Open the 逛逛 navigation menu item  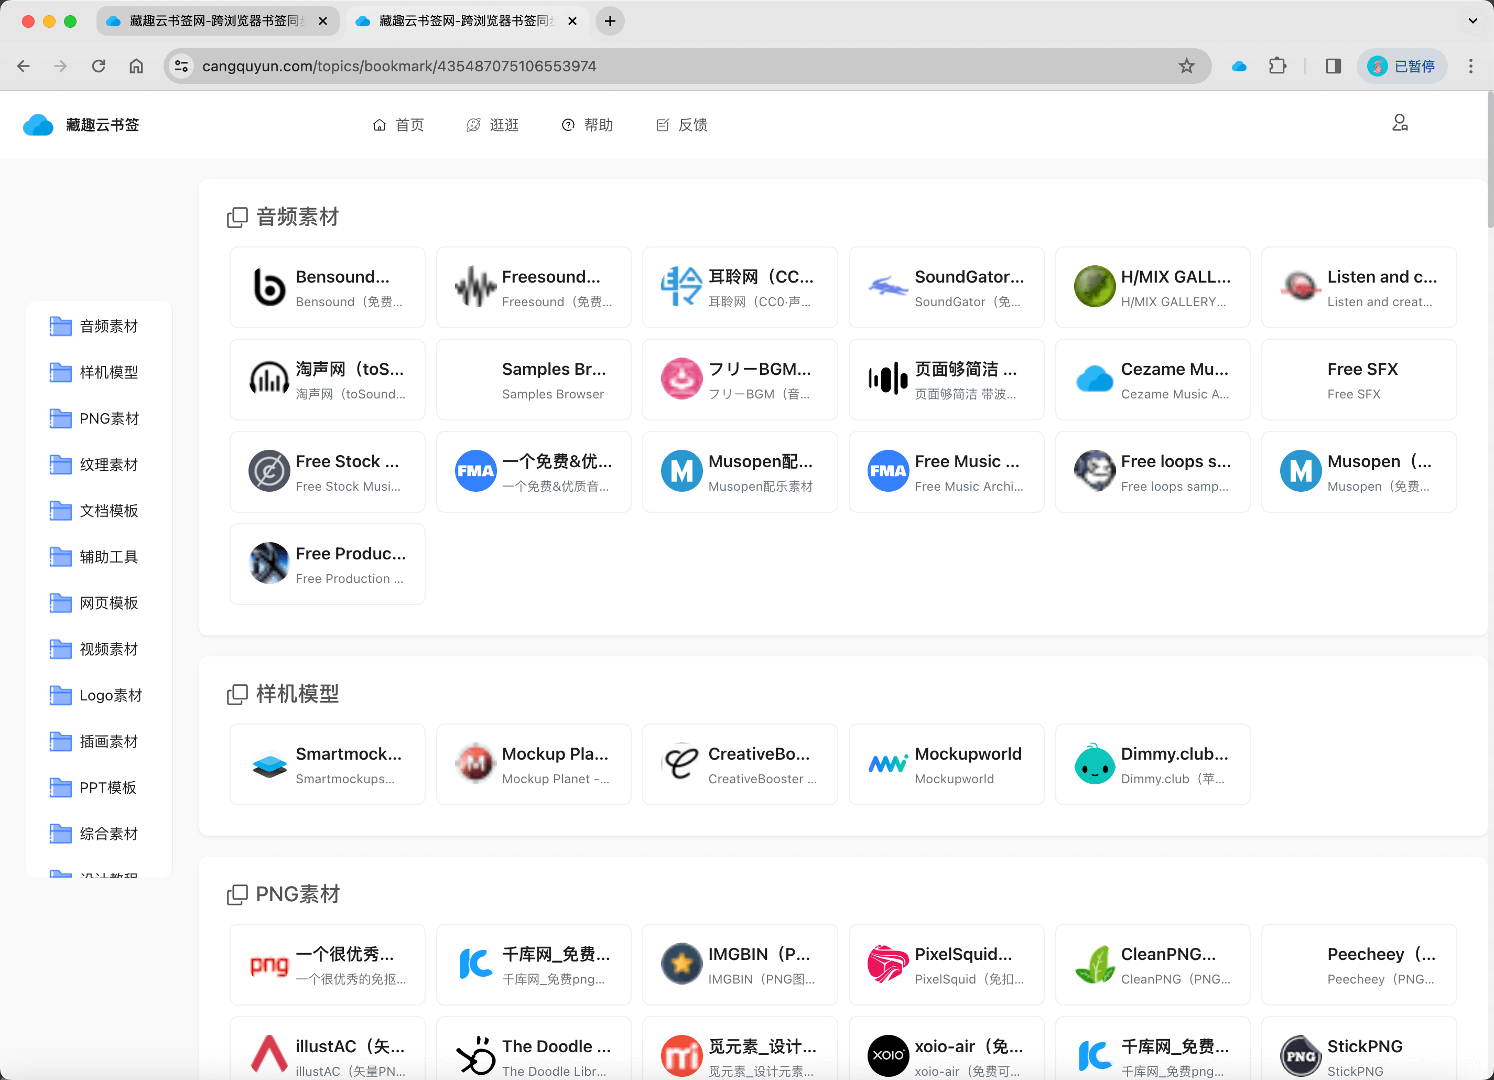(x=492, y=125)
